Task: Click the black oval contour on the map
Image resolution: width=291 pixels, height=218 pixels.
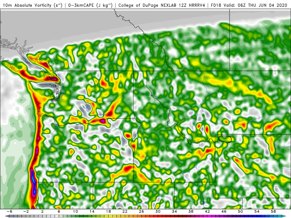Action: click(x=225, y=139)
